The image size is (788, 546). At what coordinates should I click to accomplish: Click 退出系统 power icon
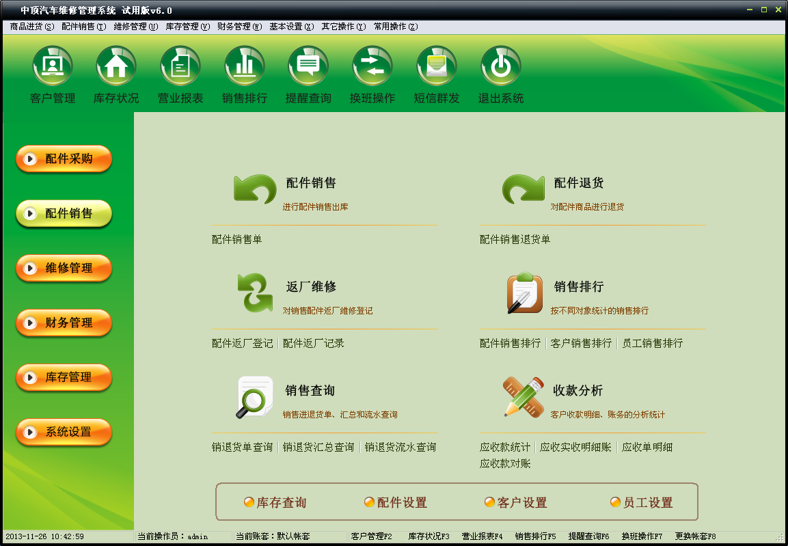[x=500, y=66]
